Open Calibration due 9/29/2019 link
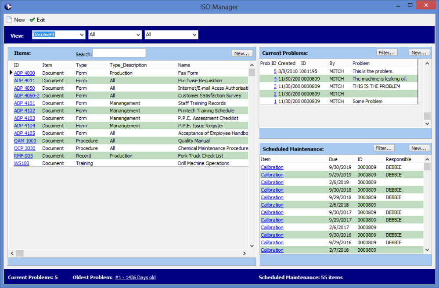This screenshot has width=439, height=288. pyautogui.click(x=272, y=175)
